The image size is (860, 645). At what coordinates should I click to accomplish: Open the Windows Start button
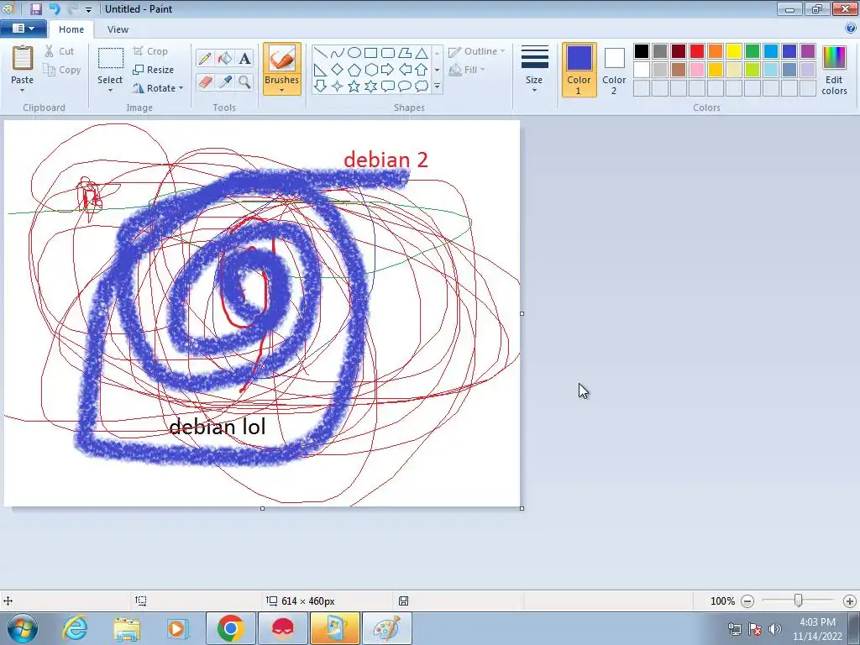tap(23, 628)
